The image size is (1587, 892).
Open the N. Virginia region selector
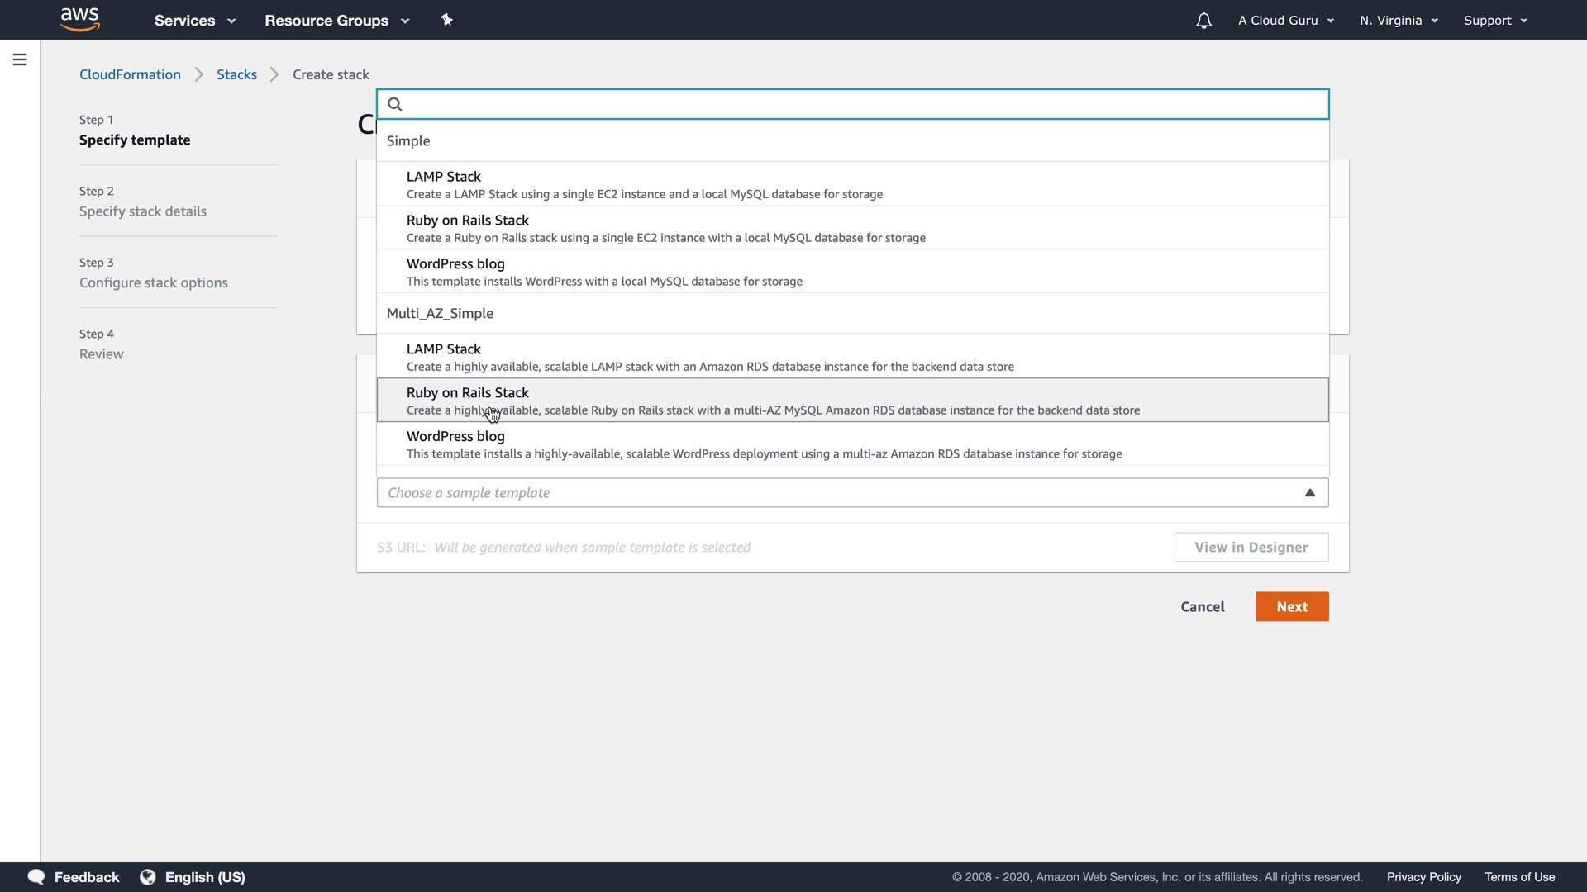tap(1399, 21)
